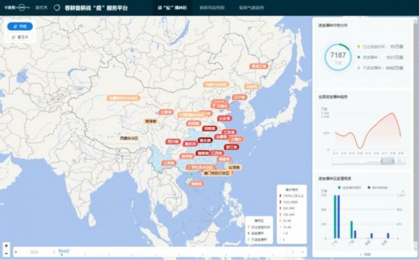Image resolution: width=419 pixels, height=260 pixels.
Task: Select the 重庆市 marker on the map
Action: (x=190, y=144)
